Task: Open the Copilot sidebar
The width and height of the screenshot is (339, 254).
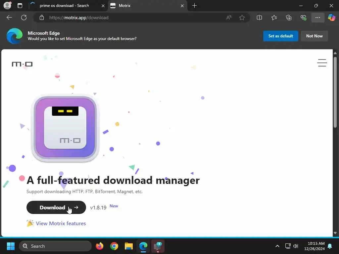Action: pyautogui.click(x=331, y=18)
